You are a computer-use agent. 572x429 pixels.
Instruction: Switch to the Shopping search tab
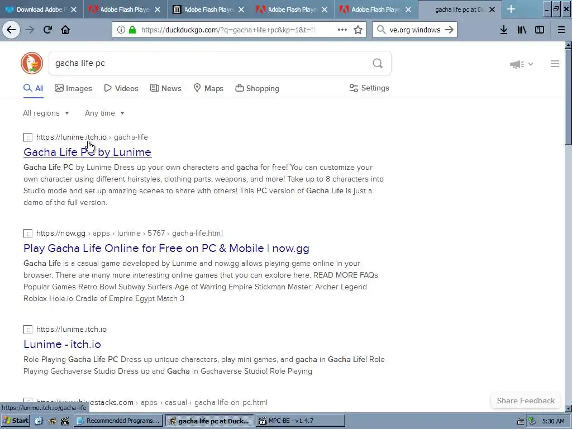coord(257,88)
